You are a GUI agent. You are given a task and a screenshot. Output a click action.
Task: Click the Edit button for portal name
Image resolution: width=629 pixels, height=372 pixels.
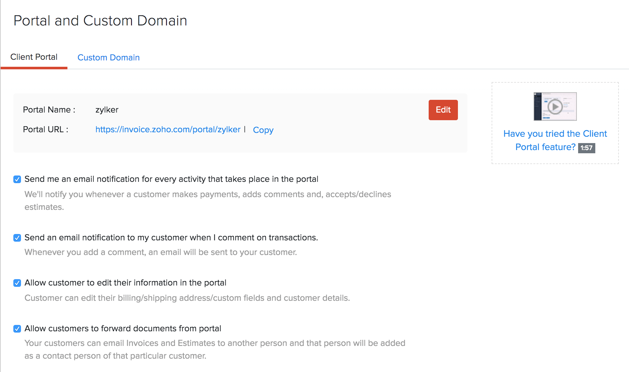(x=443, y=110)
